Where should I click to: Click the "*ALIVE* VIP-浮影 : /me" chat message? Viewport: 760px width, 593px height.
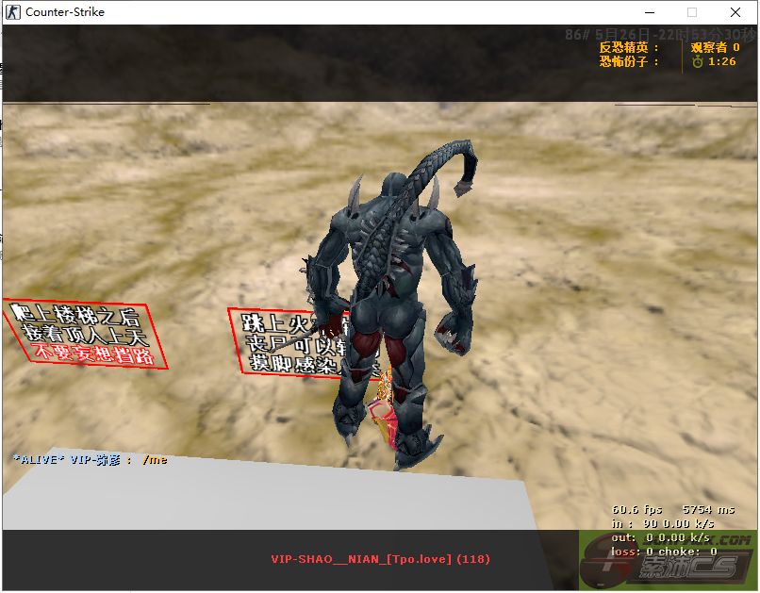(91, 460)
